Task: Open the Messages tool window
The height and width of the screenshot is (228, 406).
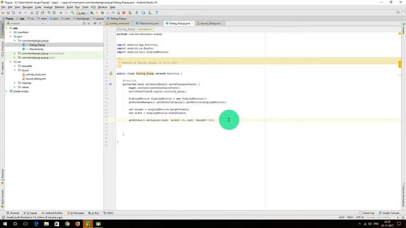Action: pyautogui.click(x=76, y=213)
